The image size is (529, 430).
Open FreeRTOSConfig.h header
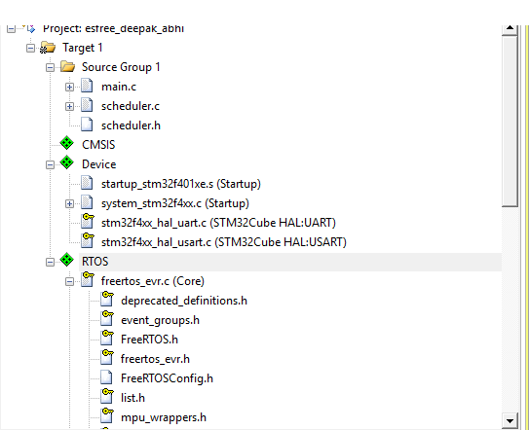click(167, 378)
